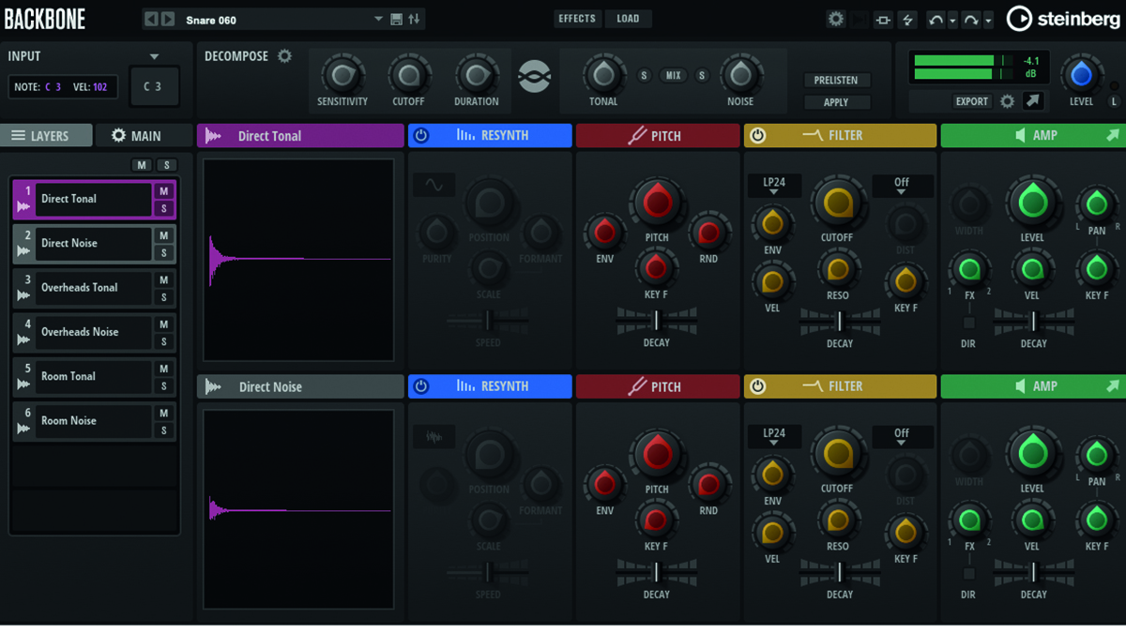The width and height of the screenshot is (1126, 633).
Task: Open Direct Noise Amp section arrow icon
Action: coord(1113,386)
